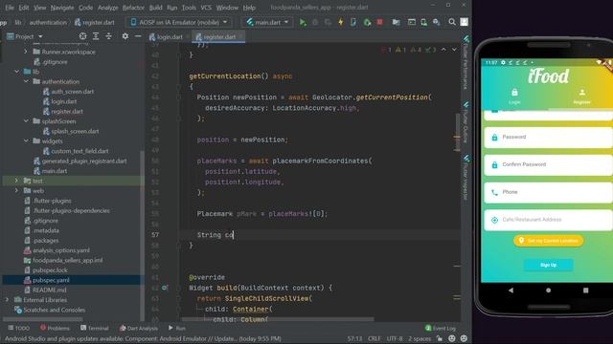Collapse all icon in Project panel header
The image size is (613, 344).
(108, 36)
